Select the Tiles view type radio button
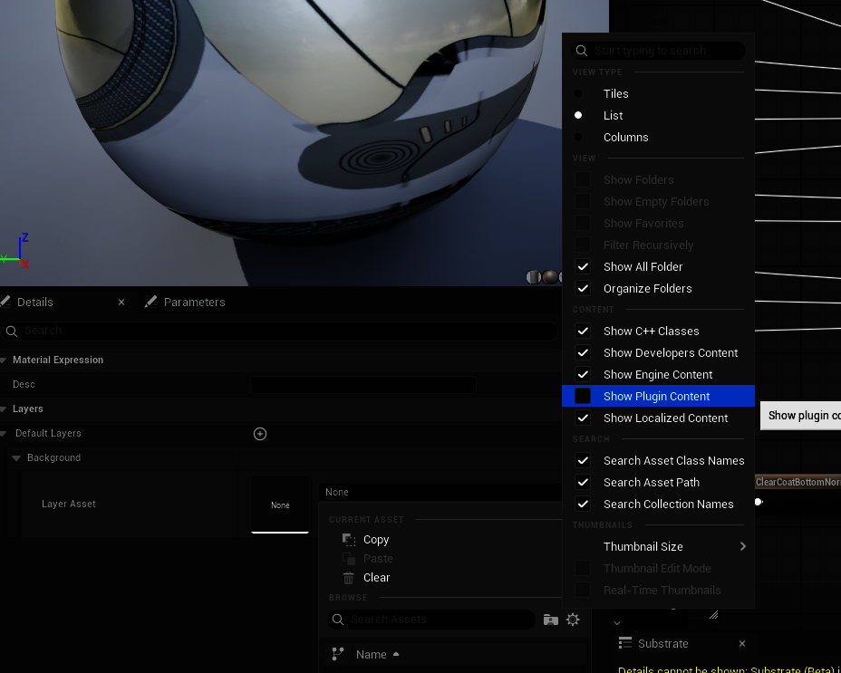841x673 pixels. pos(578,94)
